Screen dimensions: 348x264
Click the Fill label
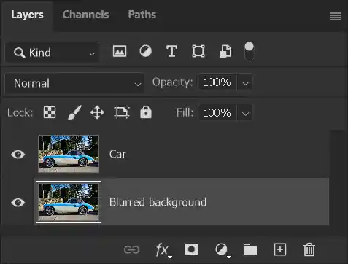185,112
